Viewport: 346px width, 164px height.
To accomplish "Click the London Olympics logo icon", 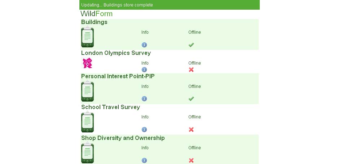I will (x=87, y=63).
